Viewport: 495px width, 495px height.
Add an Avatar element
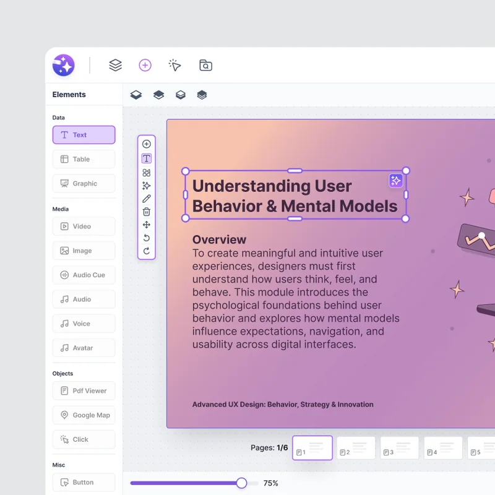[x=84, y=348]
